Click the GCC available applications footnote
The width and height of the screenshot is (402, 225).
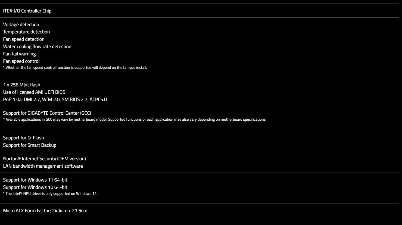(x=135, y=119)
